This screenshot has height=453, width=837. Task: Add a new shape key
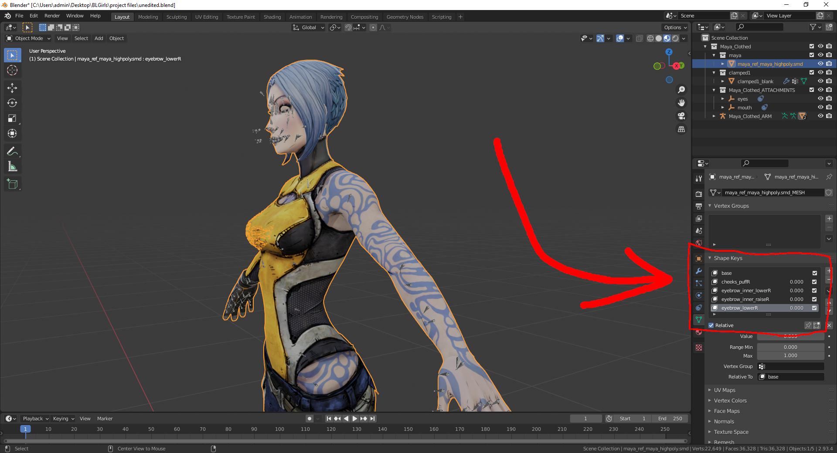829,271
